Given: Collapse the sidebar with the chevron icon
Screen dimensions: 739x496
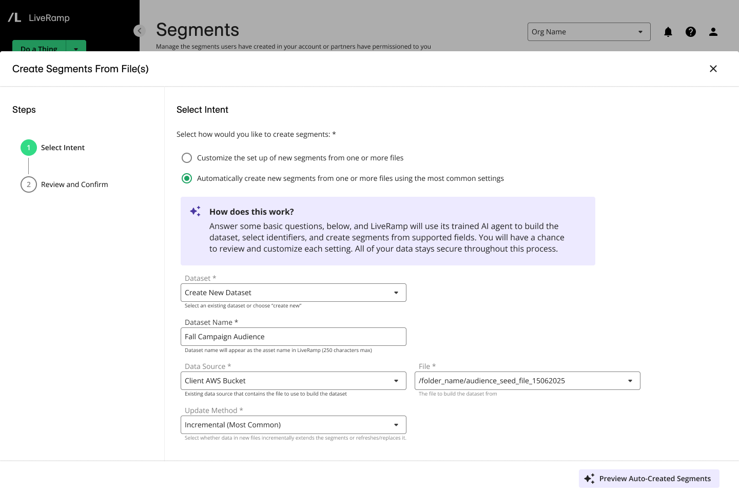Looking at the screenshot, I should [139, 31].
